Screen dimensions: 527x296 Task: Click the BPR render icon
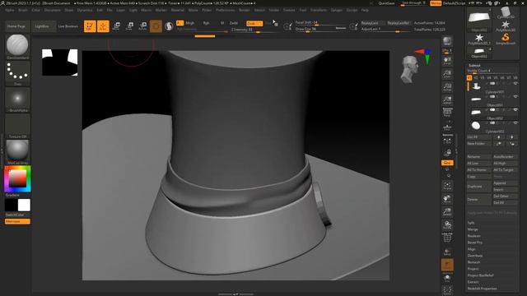447,41
